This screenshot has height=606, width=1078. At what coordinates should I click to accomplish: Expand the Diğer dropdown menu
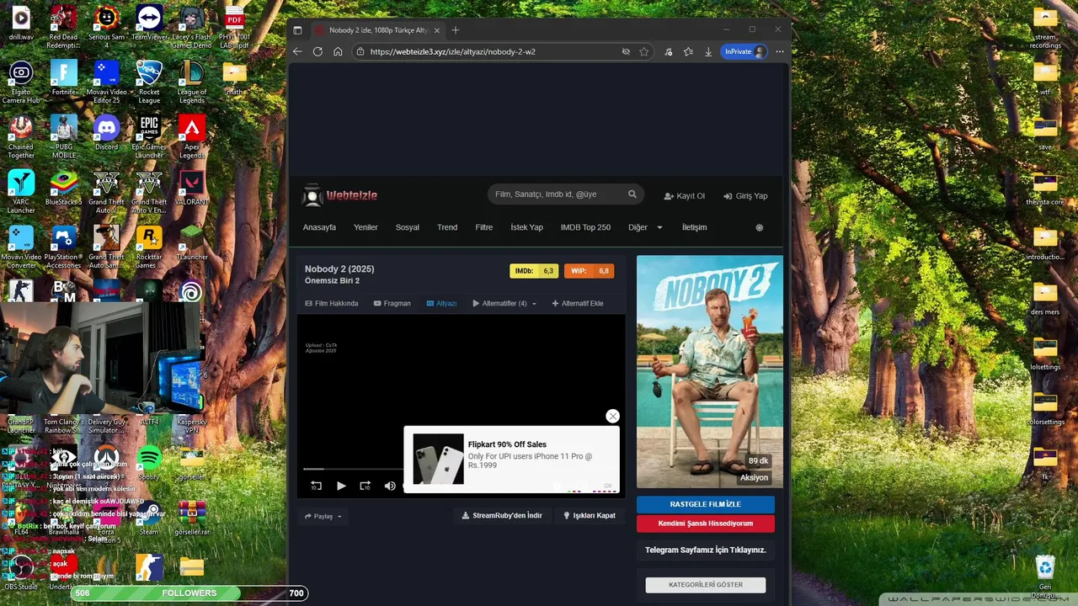(x=645, y=227)
